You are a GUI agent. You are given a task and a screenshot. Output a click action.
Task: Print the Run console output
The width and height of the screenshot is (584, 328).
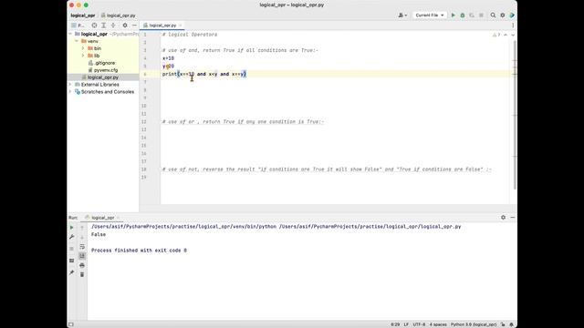coord(82,265)
